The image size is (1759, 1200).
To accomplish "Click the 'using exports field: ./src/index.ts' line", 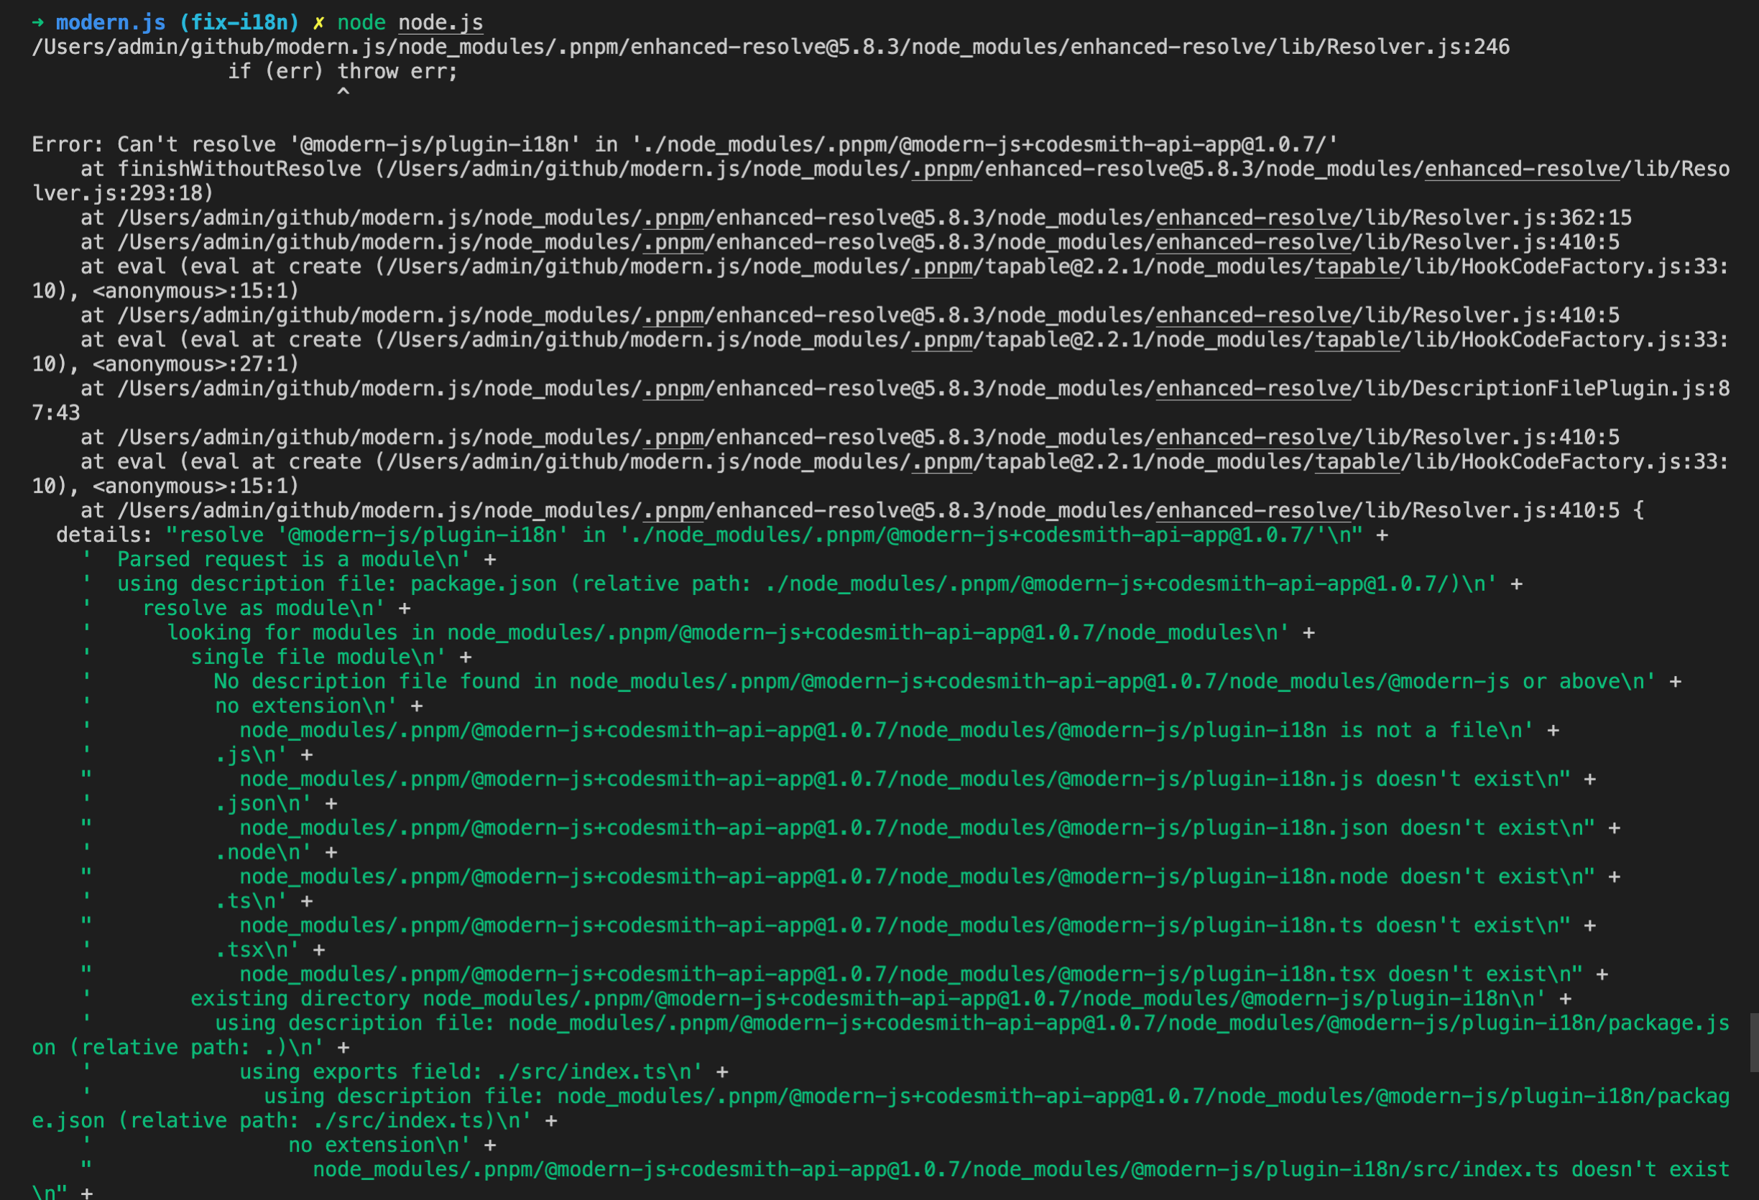I will coord(471,1072).
